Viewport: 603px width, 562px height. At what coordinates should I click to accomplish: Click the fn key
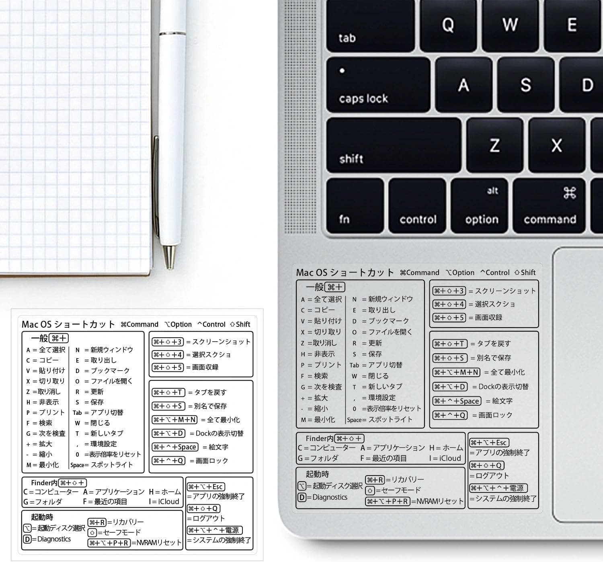click(355, 206)
